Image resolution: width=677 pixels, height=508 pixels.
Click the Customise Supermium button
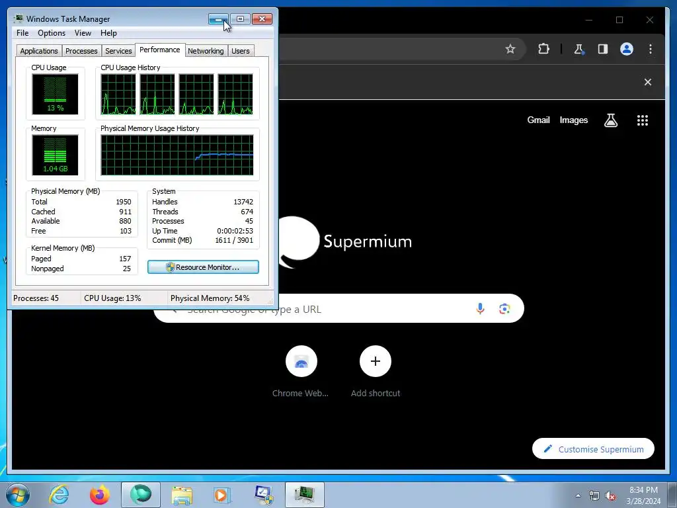[593, 449]
